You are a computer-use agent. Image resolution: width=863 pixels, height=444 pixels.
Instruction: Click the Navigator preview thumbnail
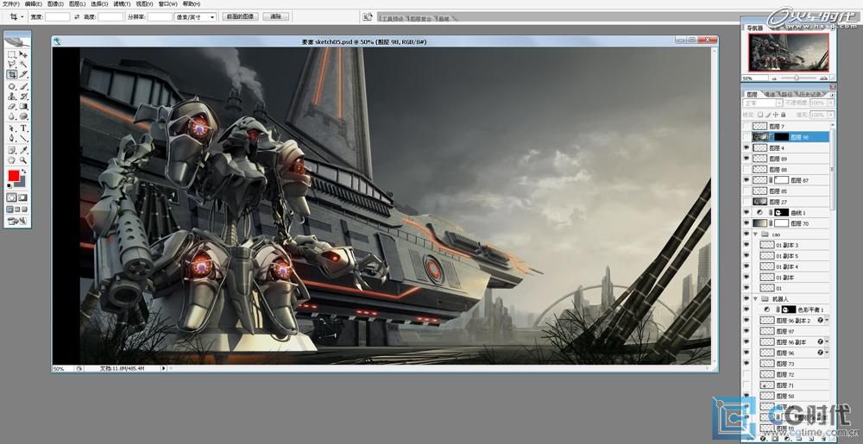pyautogui.click(x=789, y=53)
